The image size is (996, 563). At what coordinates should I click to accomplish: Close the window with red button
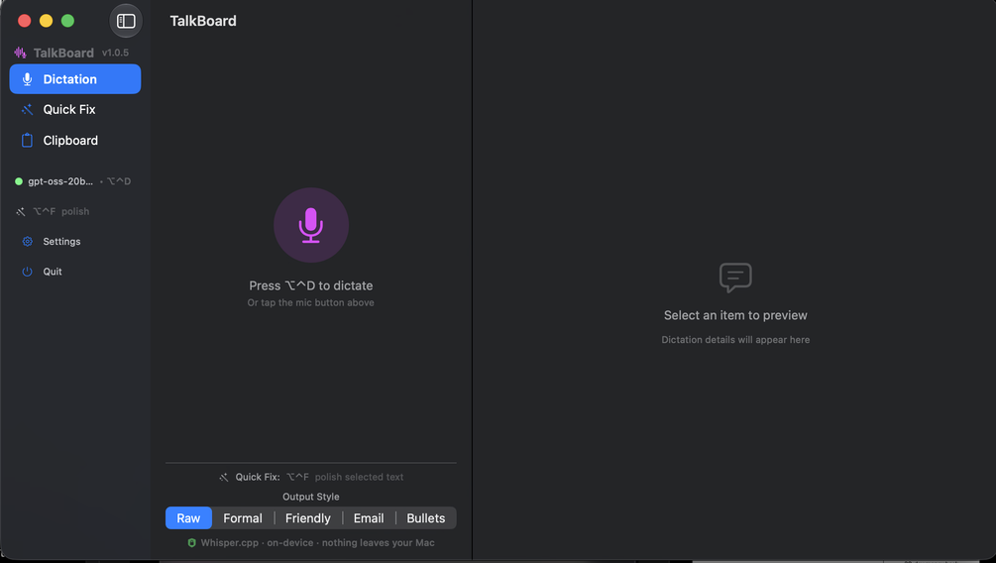(25, 21)
